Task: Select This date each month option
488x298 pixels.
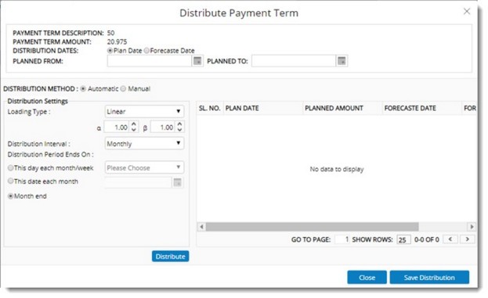Action: tap(11, 181)
